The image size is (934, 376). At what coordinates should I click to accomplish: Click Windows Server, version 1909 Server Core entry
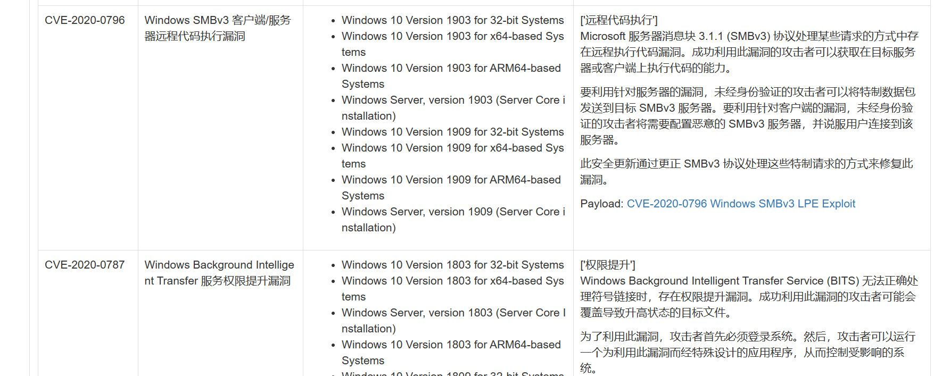click(453, 212)
